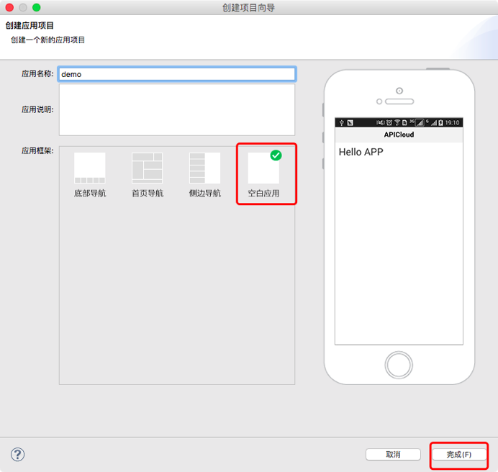Screen dimensions: 498x472
Task: Click the 取消 cancel button
Action: [393, 455]
